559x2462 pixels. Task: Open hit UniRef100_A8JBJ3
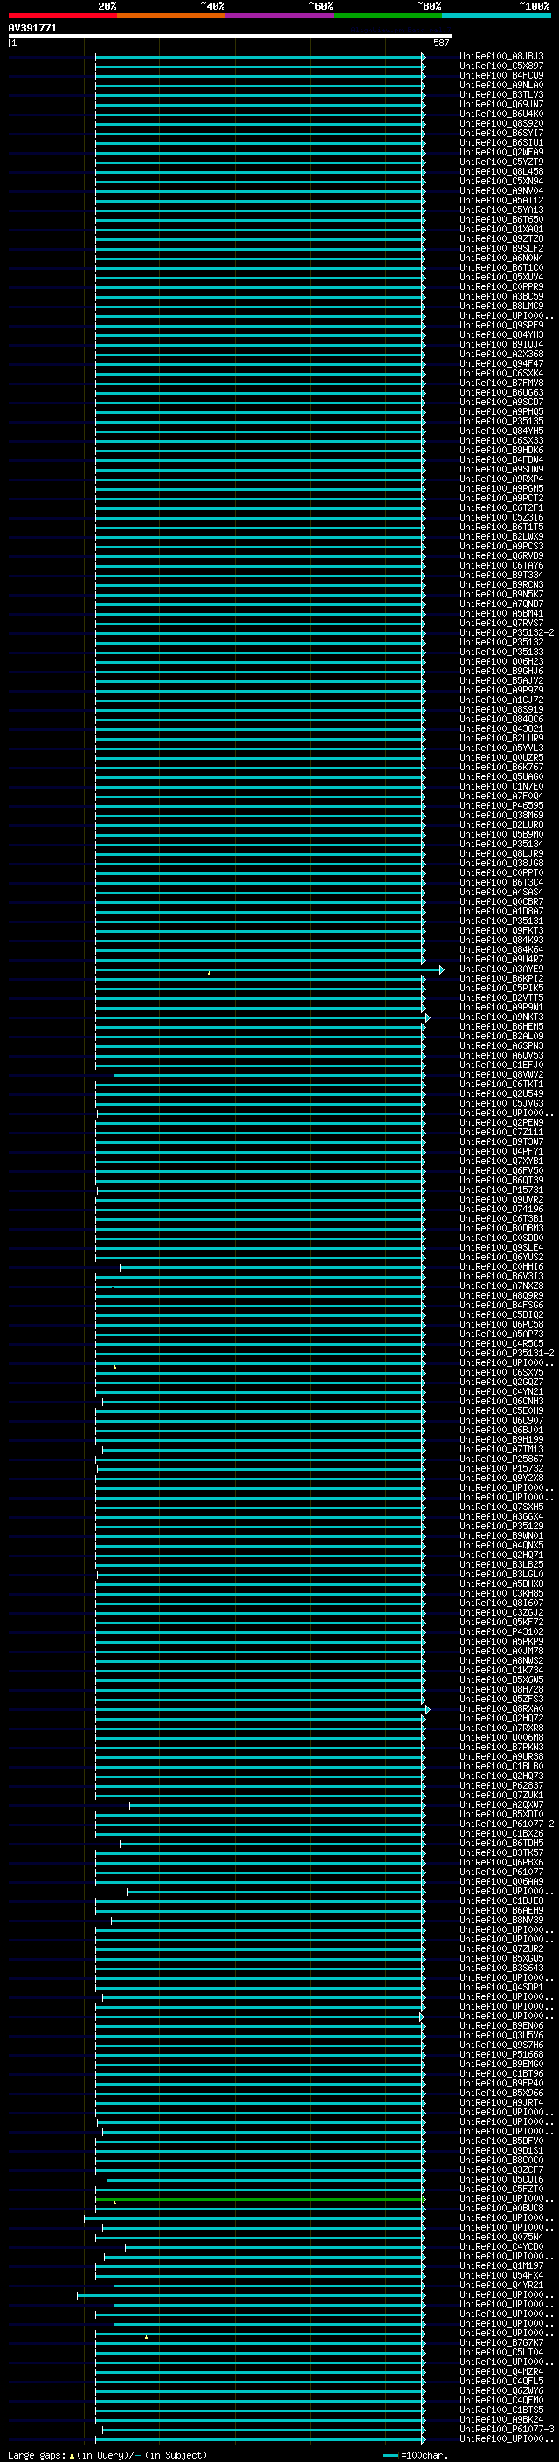coord(501,57)
